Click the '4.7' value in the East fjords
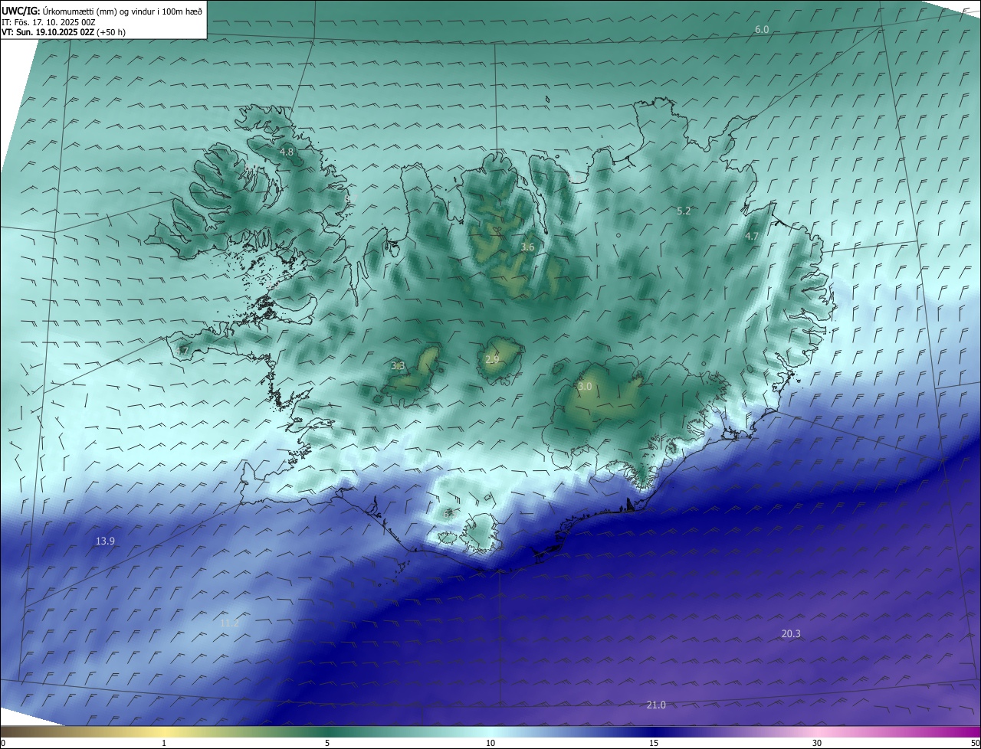This screenshot has width=981, height=749. point(752,237)
